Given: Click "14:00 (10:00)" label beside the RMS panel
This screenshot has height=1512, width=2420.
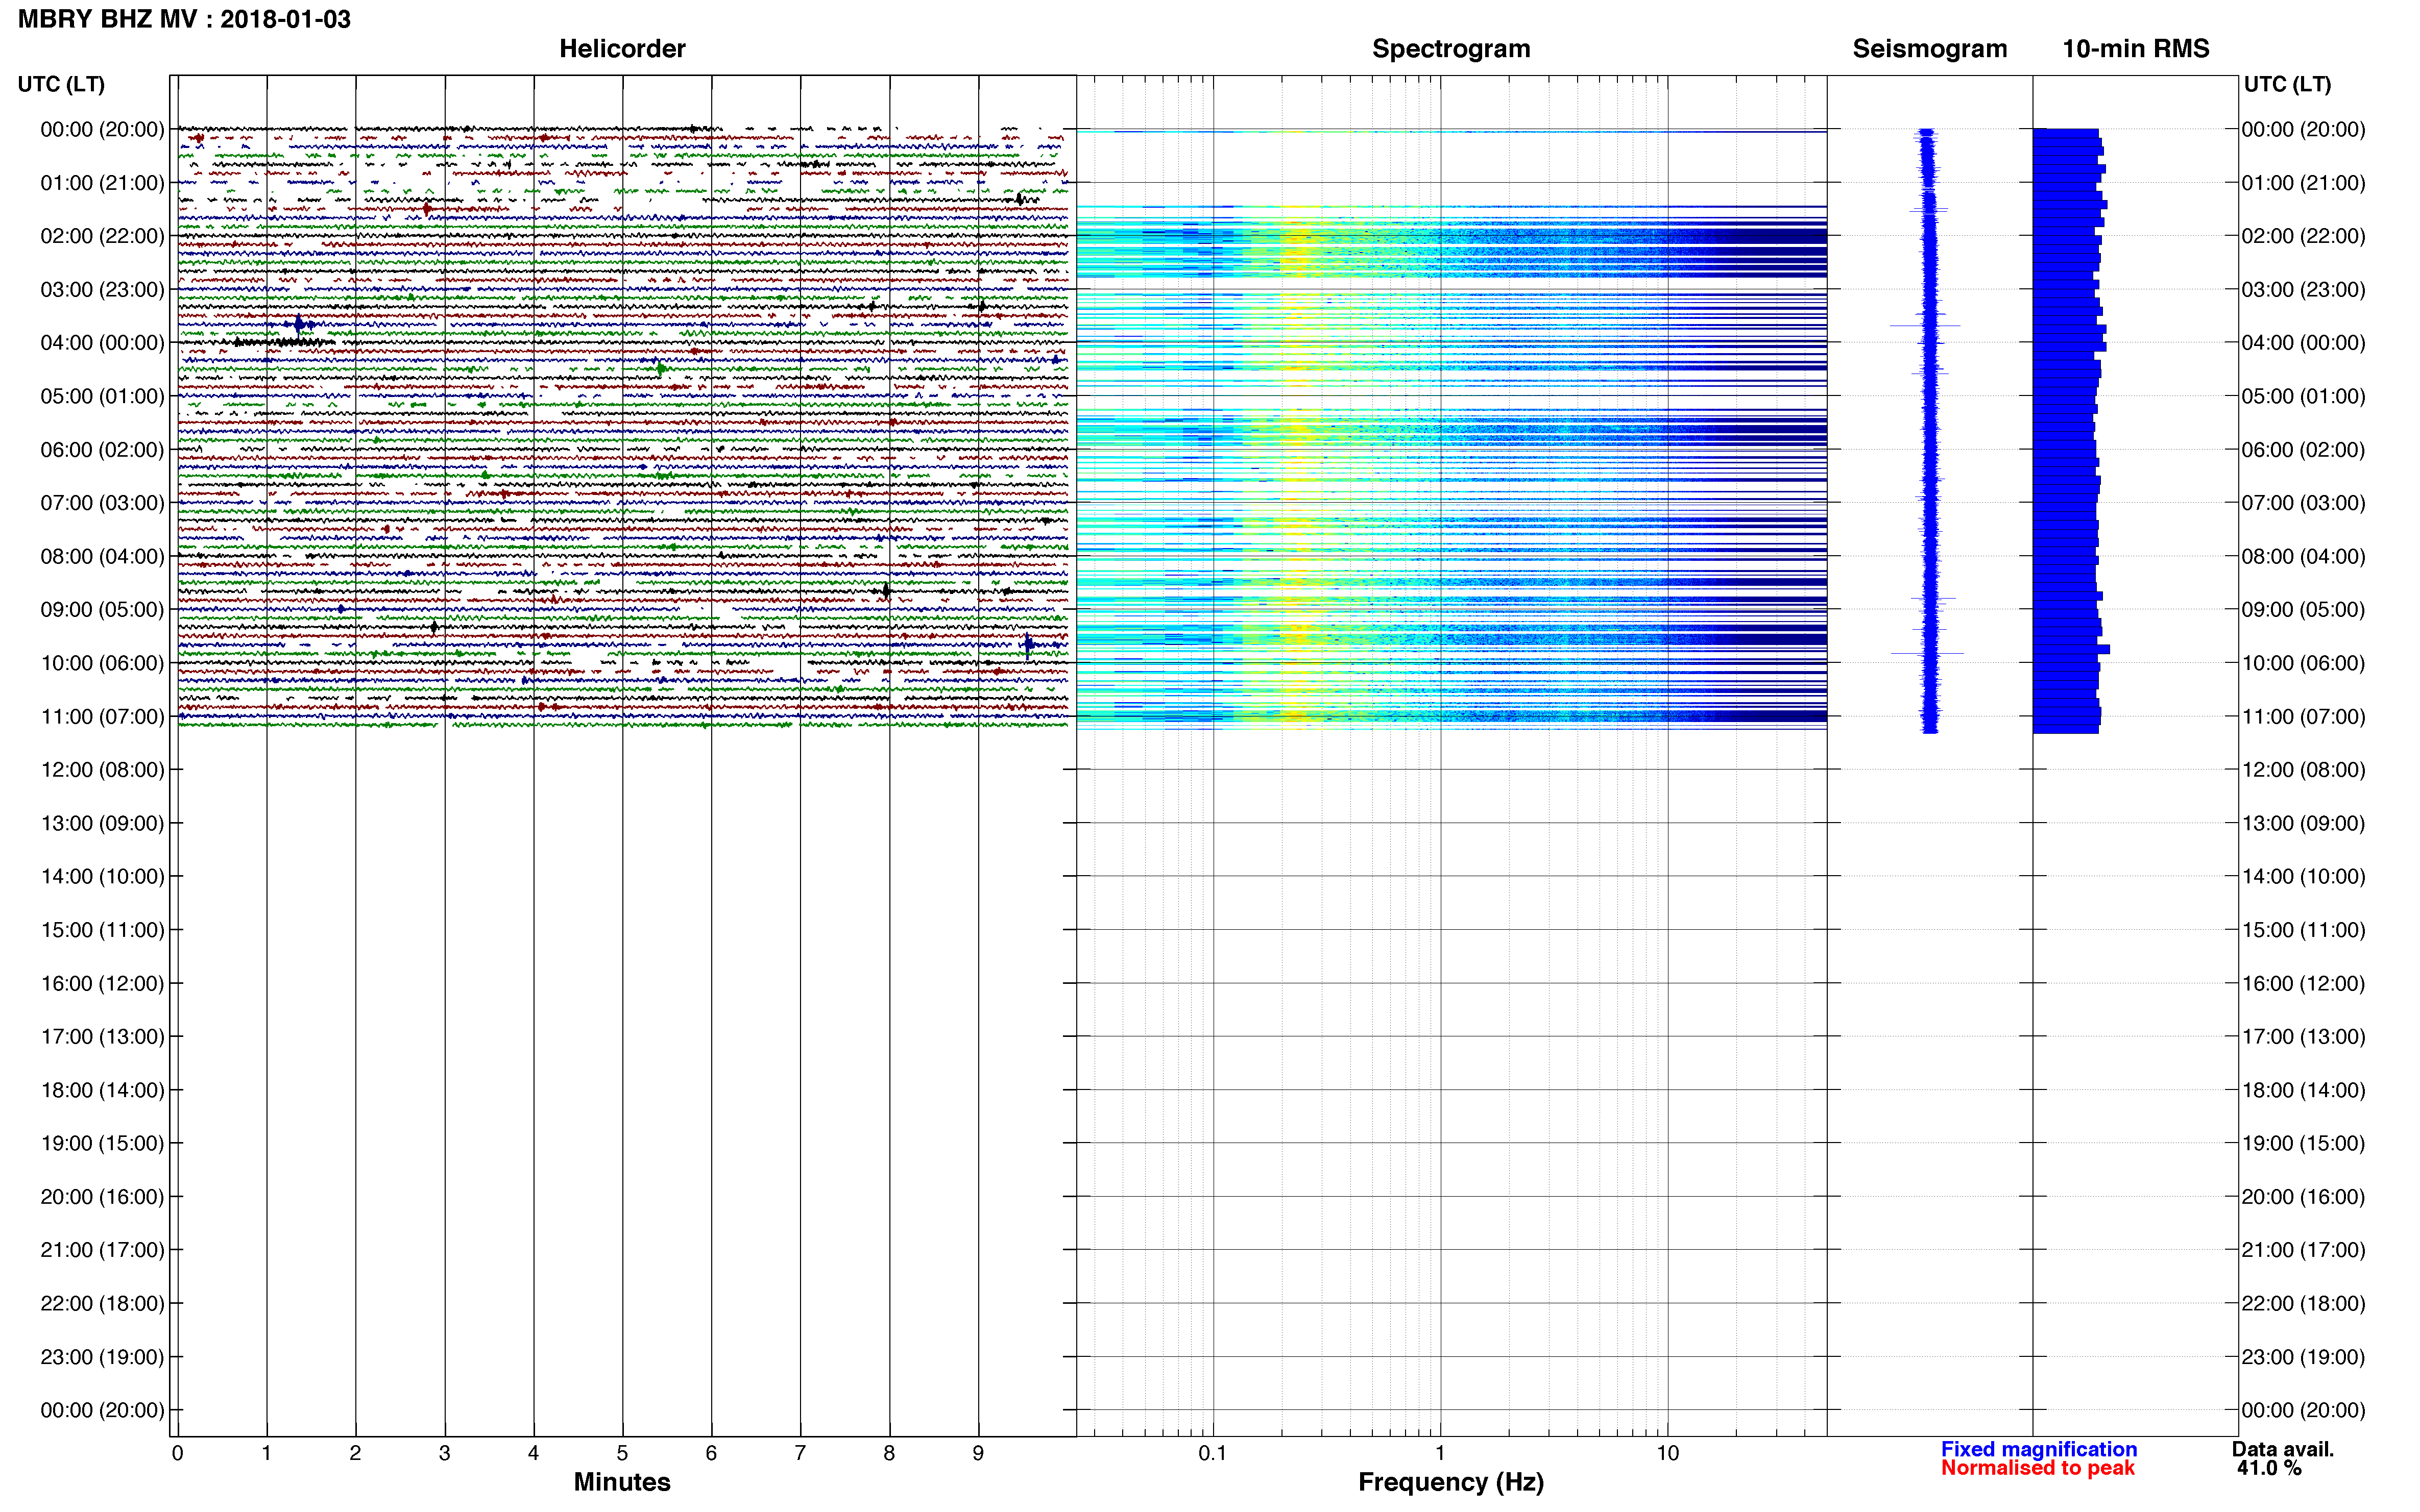Looking at the screenshot, I should (2303, 877).
